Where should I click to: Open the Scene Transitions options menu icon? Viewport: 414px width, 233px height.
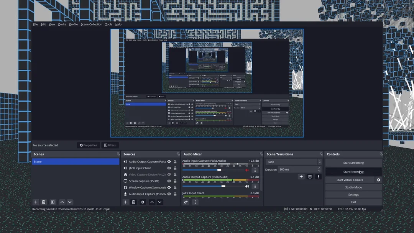coord(318,177)
